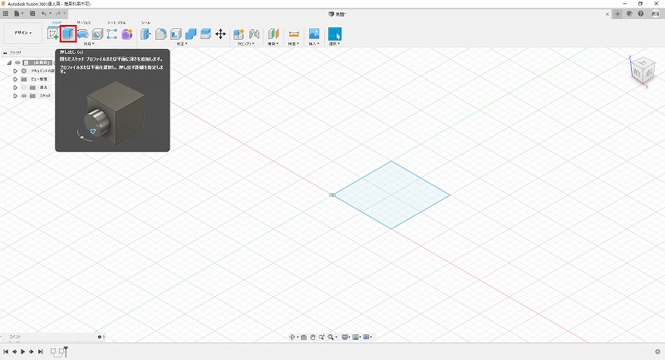This screenshot has height=360, width=665.
Task: Click the Fillet tool in Modify group
Action: click(x=161, y=34)
